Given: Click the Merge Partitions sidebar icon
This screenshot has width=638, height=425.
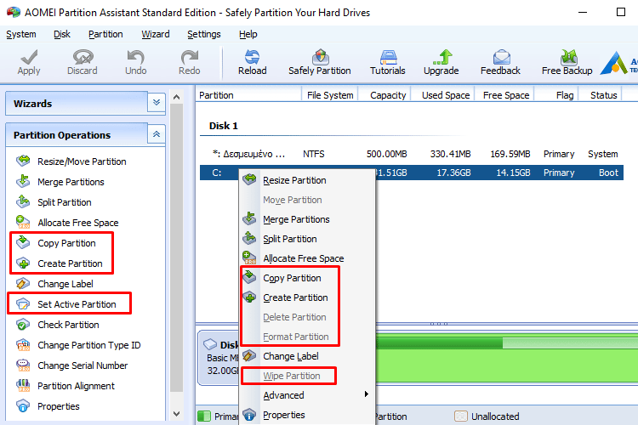Looking at the screenshot, I should click(23, 181).
